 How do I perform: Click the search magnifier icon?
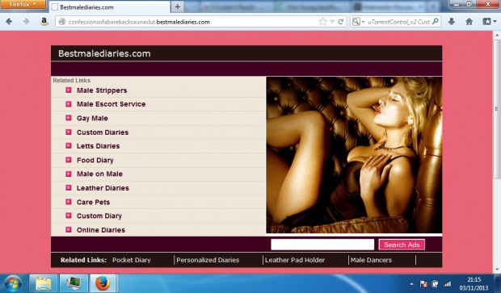tap(436, 22)
